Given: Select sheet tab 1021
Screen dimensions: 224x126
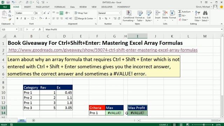Looking at the screenshot, I should pos(22,120).
